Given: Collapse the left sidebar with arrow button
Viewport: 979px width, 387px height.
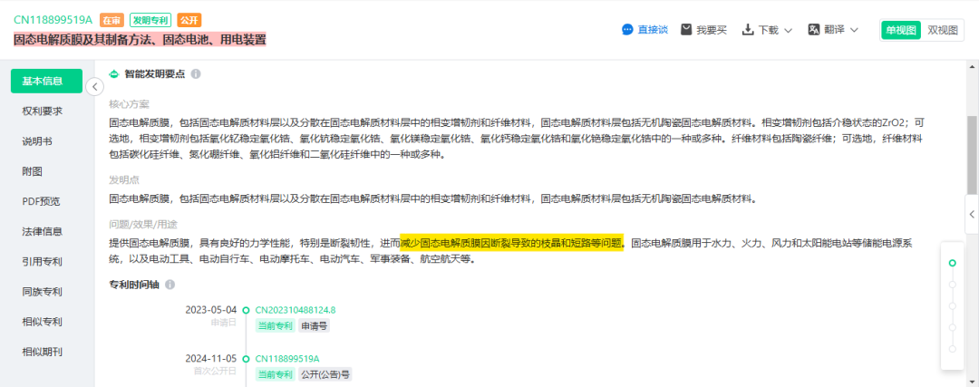Looking at the screenshot, I should click(94, 86).
